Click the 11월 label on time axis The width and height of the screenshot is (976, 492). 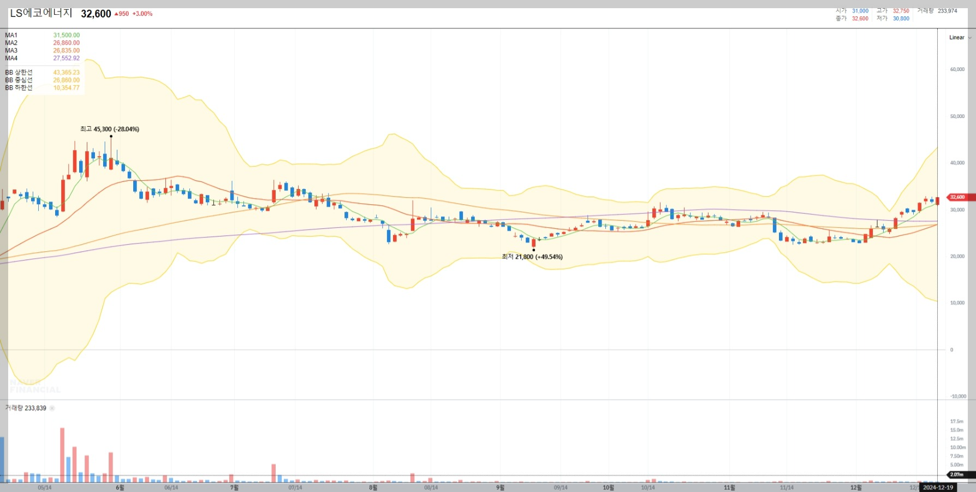(x=730, y=488)
